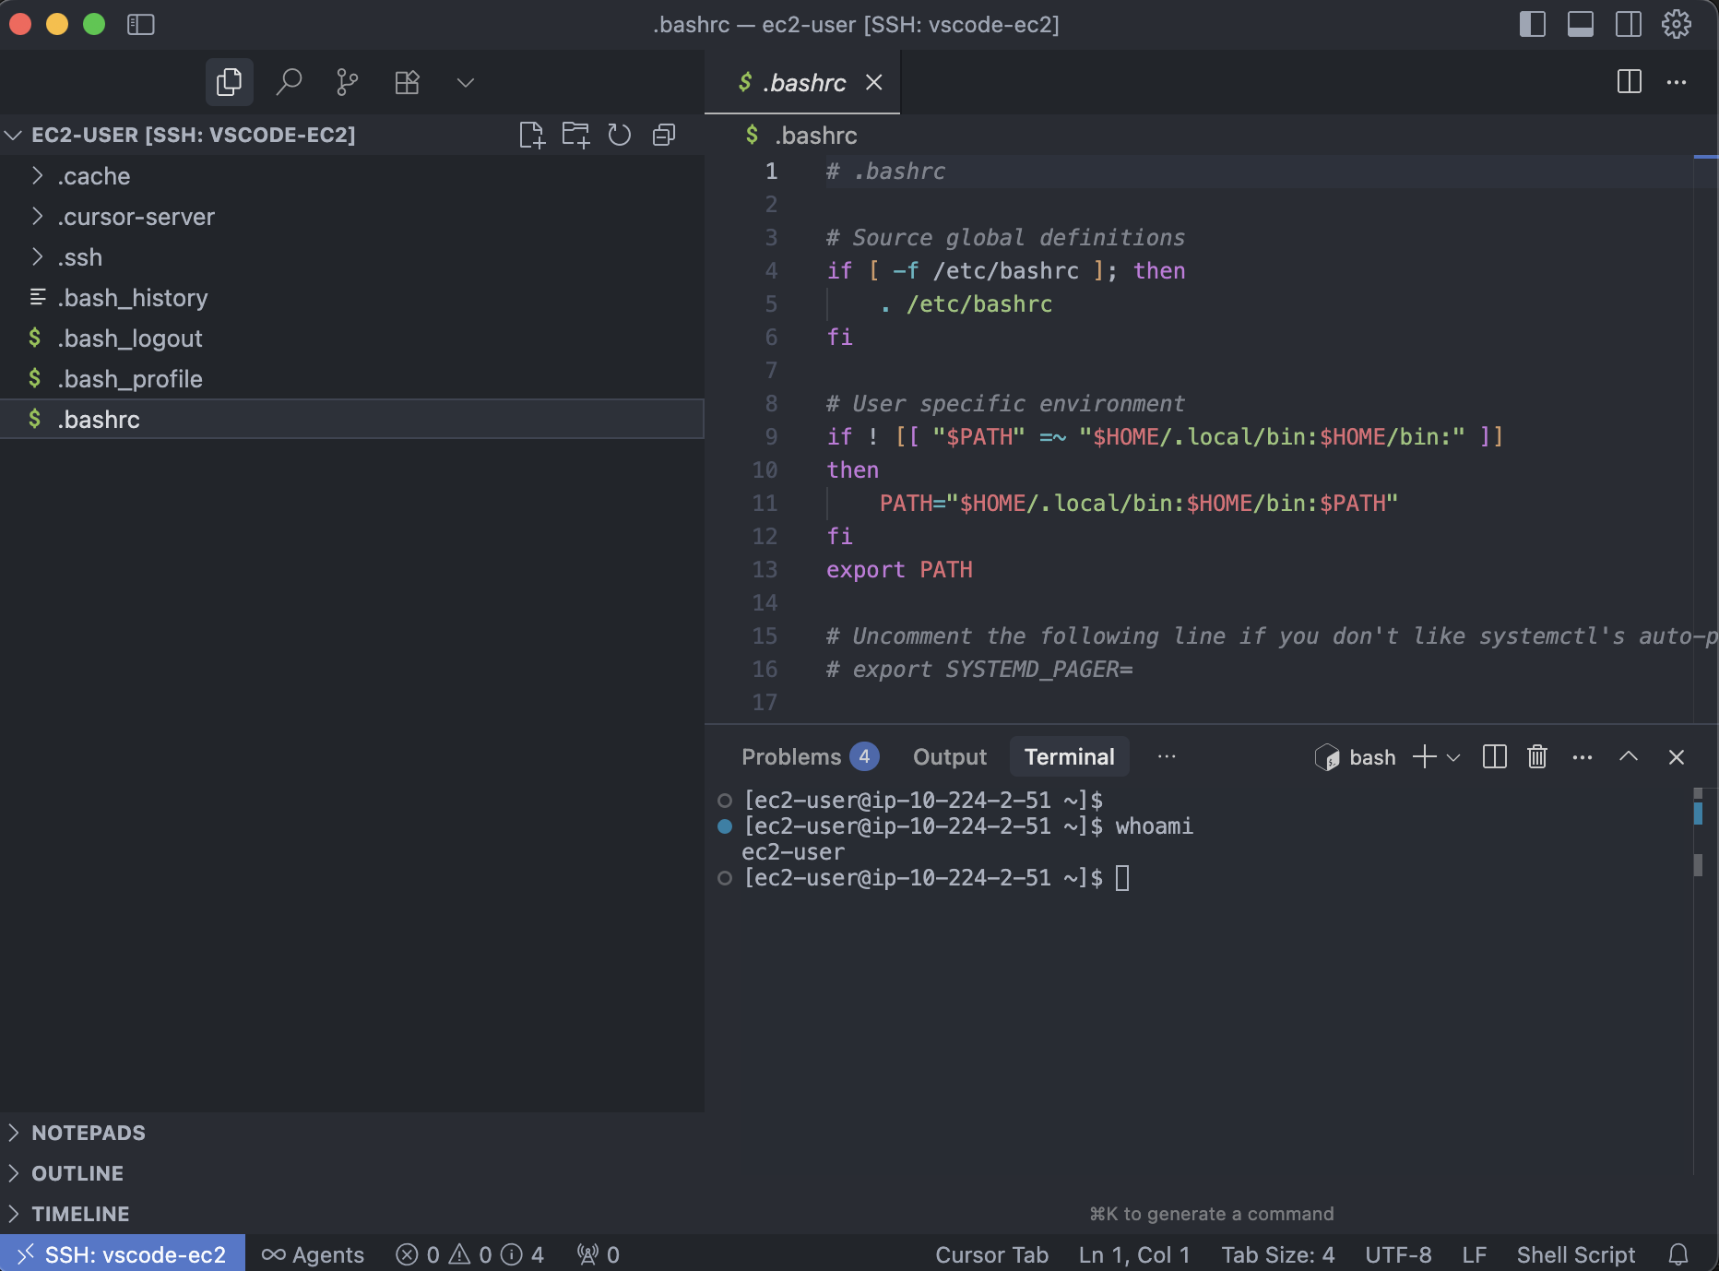Open the launch profile dropdown arrow
The height and width of the screenshot is (1271, 1719).
(1453, 758)
